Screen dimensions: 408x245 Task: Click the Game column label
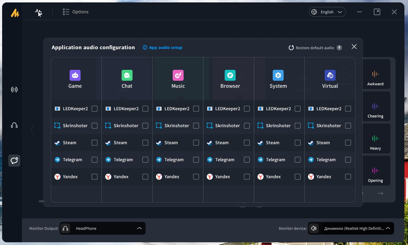(75, 86)
